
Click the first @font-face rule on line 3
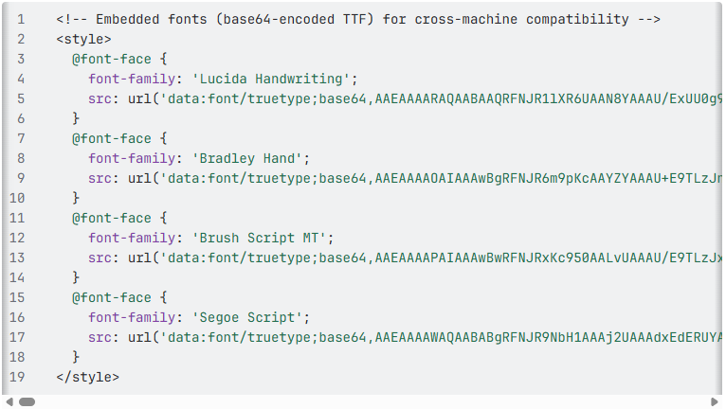[112, 59]
